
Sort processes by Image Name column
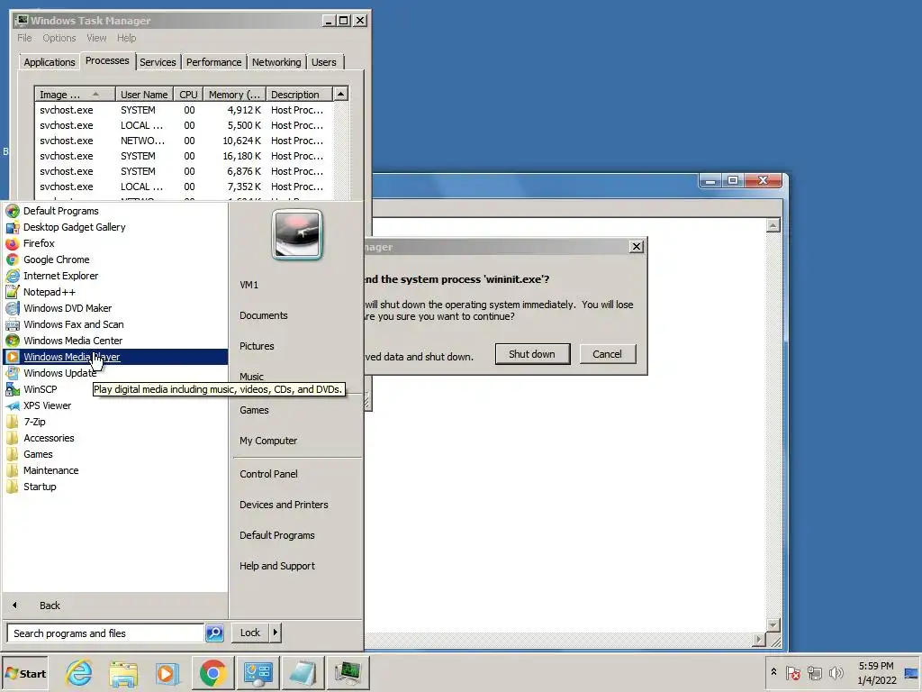(75, 94)
